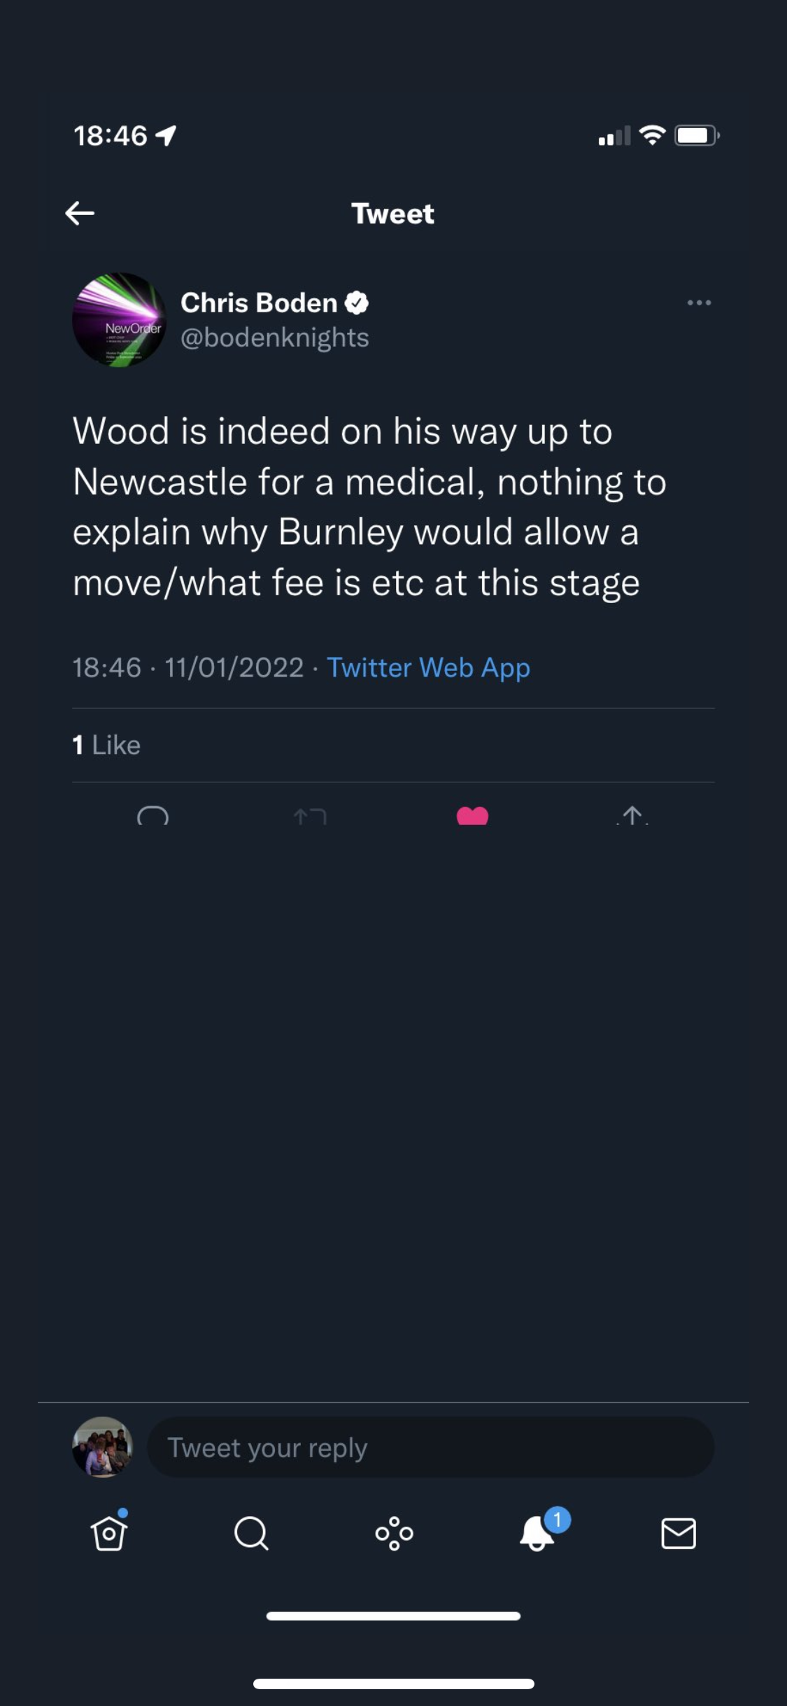Screen dimensions: 787x1706
Task: Open the three-dot more options menu
Action: coord(699,303)
